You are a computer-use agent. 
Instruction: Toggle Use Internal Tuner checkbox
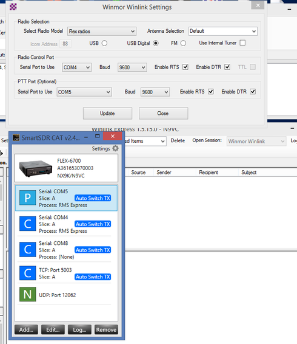pos(242,43)
